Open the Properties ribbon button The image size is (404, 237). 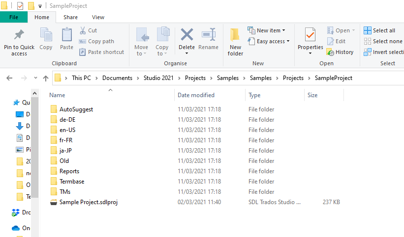click(310, 36)
